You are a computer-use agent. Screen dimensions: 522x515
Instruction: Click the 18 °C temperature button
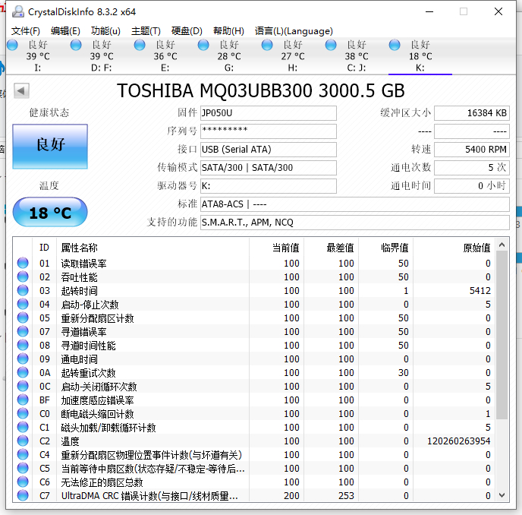click(x=50, y=212)
